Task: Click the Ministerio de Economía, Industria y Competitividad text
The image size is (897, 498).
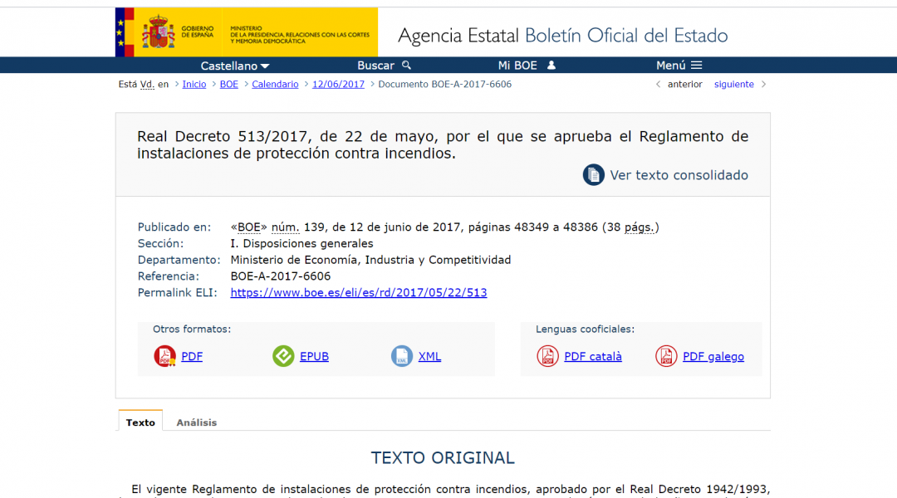Action: pos(370,260)
